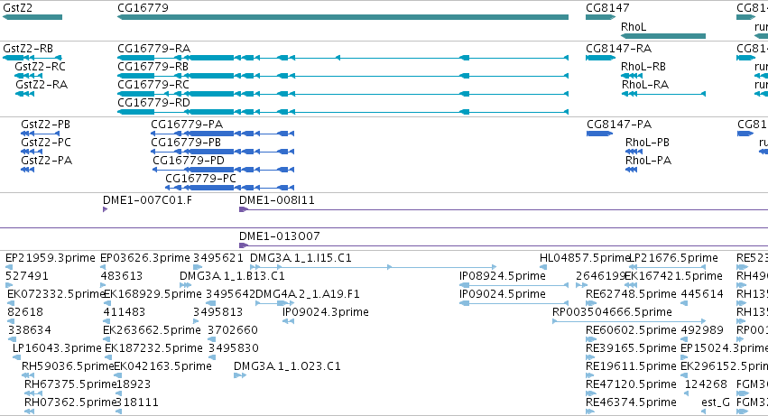
Task: Click the 445614 EST label
Action: click(702, 294)
